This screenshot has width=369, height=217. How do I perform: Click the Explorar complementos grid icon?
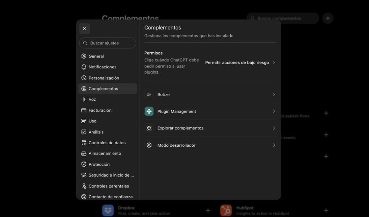pos(149,128)
